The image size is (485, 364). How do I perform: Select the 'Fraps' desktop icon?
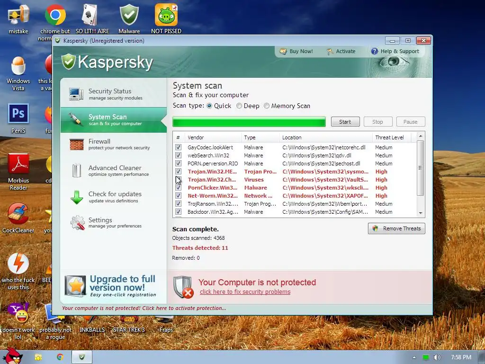[x=166, y=325]
